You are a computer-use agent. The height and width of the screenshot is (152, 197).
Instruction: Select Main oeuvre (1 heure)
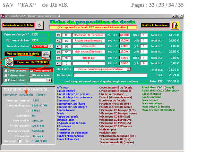pos(156,107)
